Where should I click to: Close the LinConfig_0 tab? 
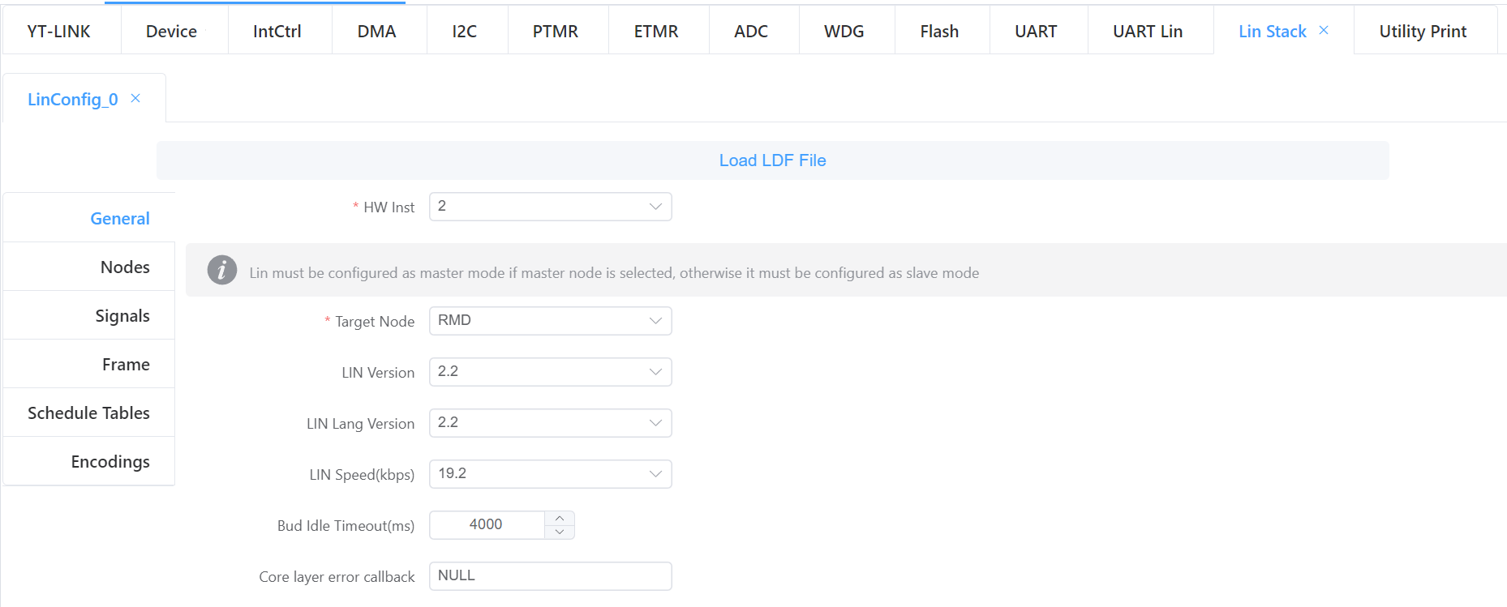tap(135, 99)
